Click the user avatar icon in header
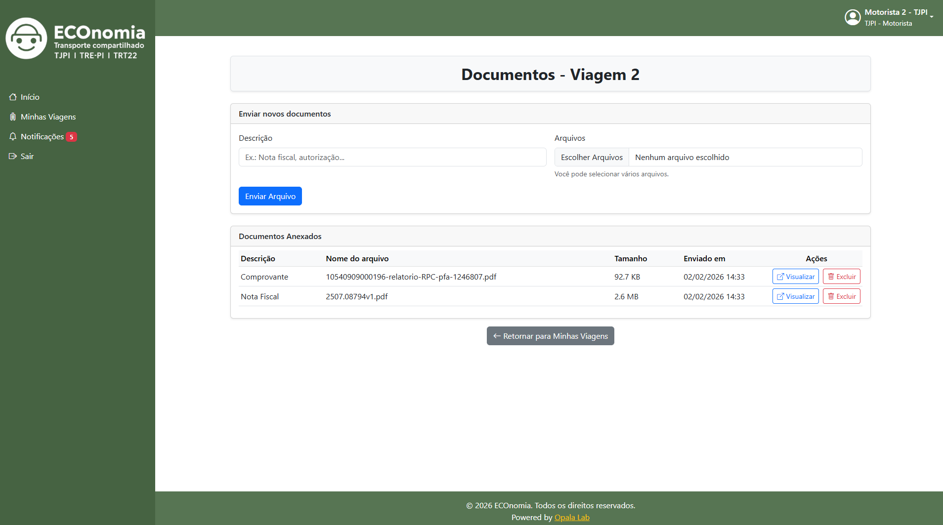943x525 pixels. pyautogui.click(x=853, y=17)
